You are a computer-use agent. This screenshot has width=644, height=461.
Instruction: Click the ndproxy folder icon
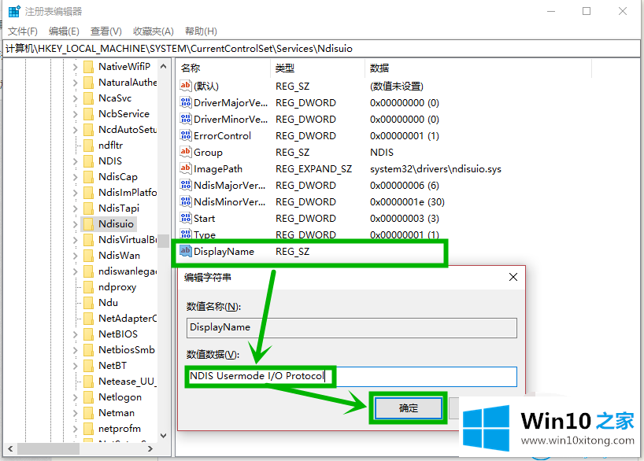pyautogui.click(x=88, y=287)
